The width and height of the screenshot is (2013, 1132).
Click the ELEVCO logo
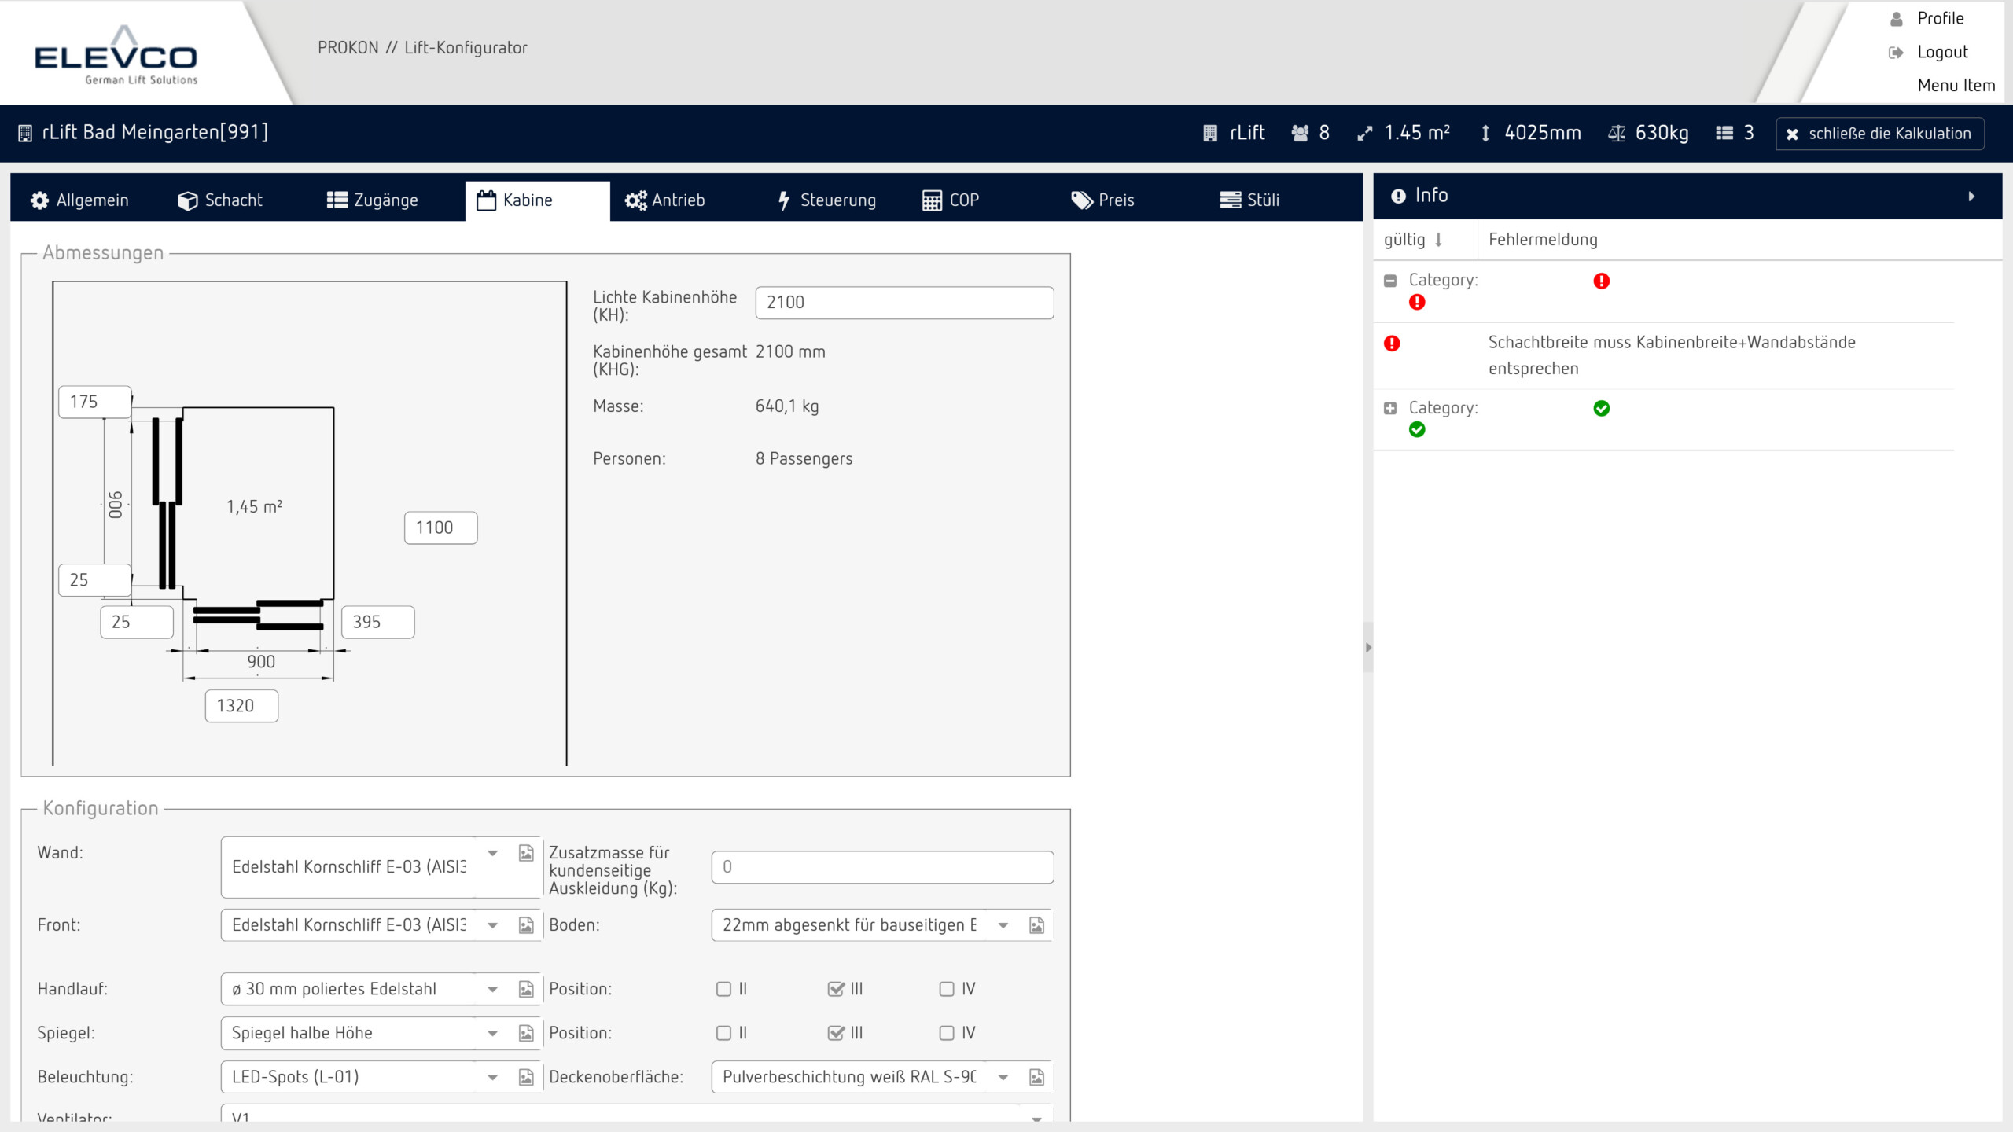tap(116, 55)
